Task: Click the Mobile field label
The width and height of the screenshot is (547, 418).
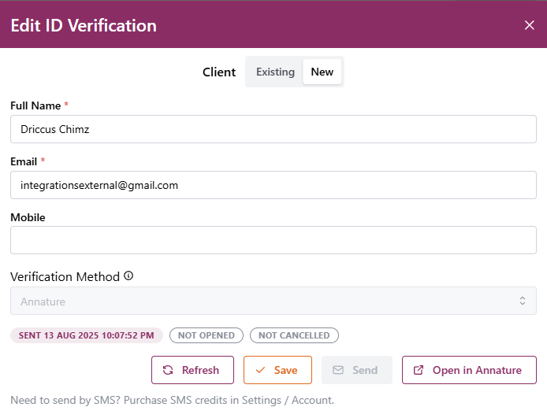Action: 28,217
